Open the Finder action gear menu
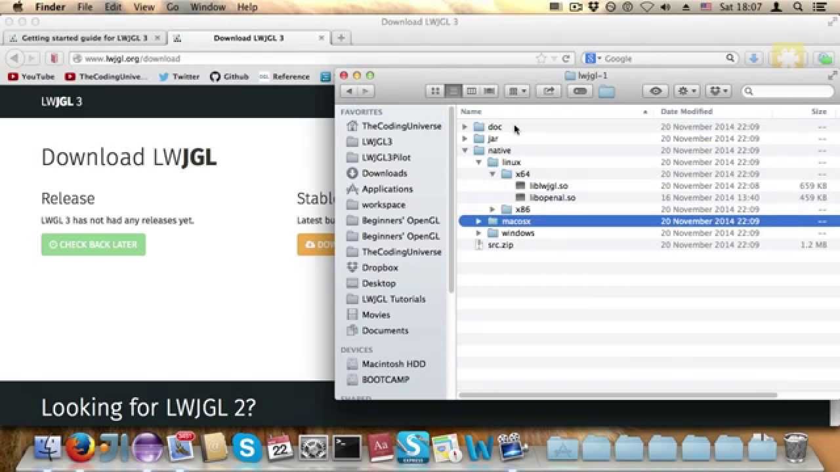840x472 pixels. [x=687, y=91]
